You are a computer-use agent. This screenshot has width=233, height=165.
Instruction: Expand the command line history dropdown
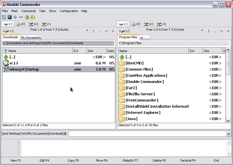pos(229,134)
